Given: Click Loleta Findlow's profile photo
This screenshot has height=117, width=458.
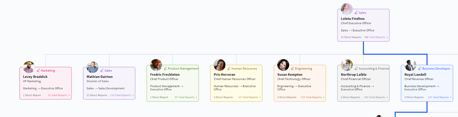Looking at the screenshot, I should (347, 9).
